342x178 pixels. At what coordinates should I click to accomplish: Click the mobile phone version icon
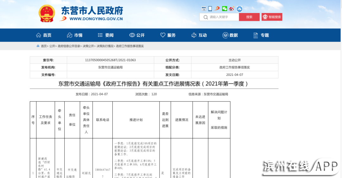click(x=210, y=9)
